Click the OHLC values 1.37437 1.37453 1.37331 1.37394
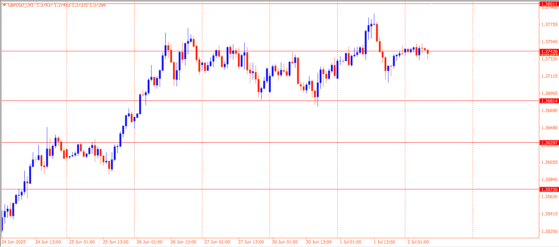The image size is (559, 247). 71,5
